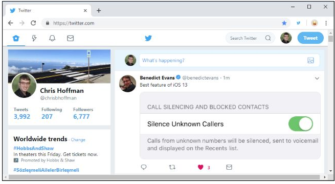Open Chrome three-dot menu
Image resolution: width=335 pixels, height=184 pixels.
coord(326,23)
